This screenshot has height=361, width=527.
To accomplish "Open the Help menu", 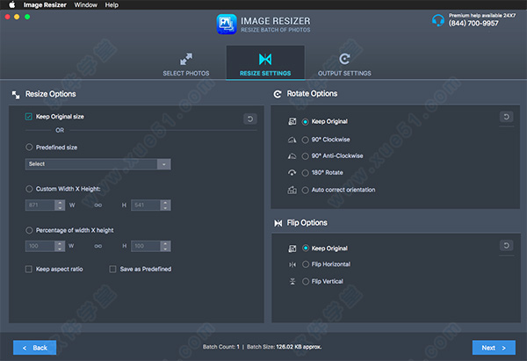I will [112, 4].
